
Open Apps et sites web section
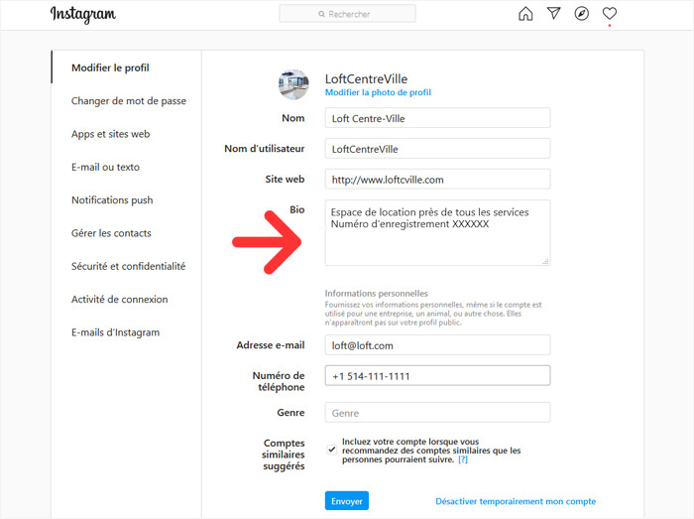click(110, 134)
